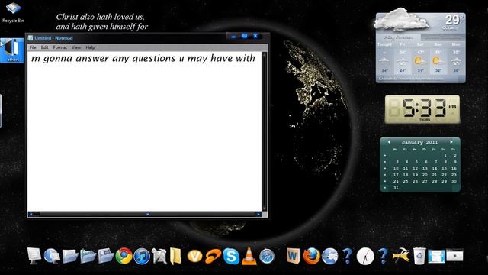
Task: Click the 'January 2011' calendar header
Action: coord(419,142)
